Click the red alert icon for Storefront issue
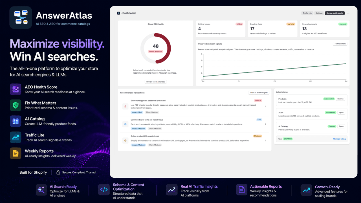361x203 pixels. point(125,106)
